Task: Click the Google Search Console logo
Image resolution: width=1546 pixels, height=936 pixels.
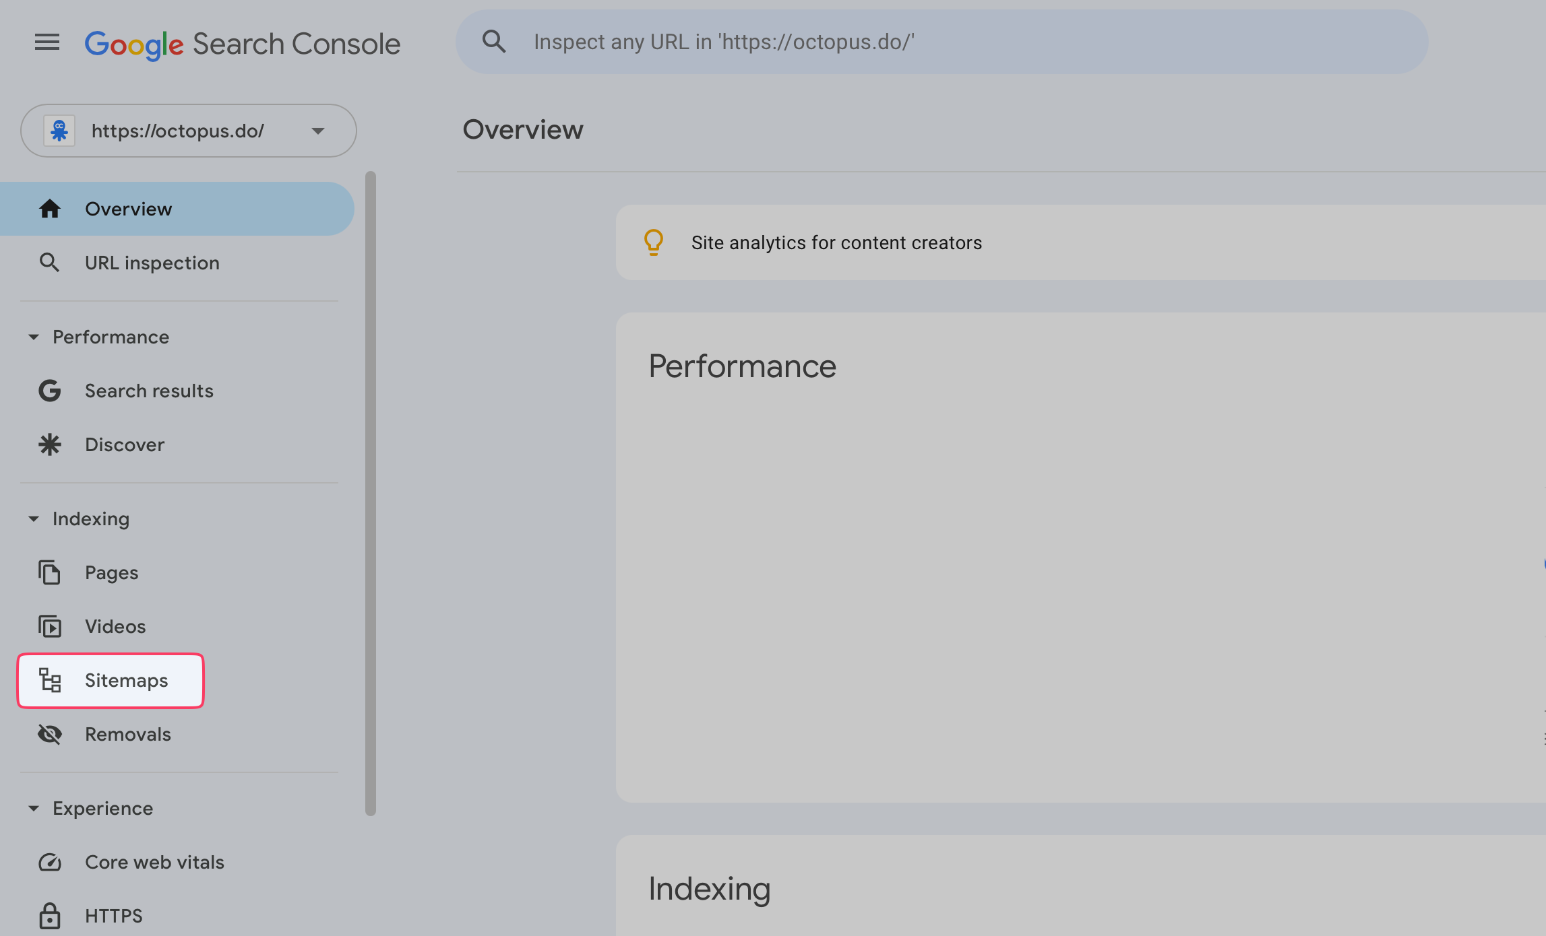Action: coord(243,44)
